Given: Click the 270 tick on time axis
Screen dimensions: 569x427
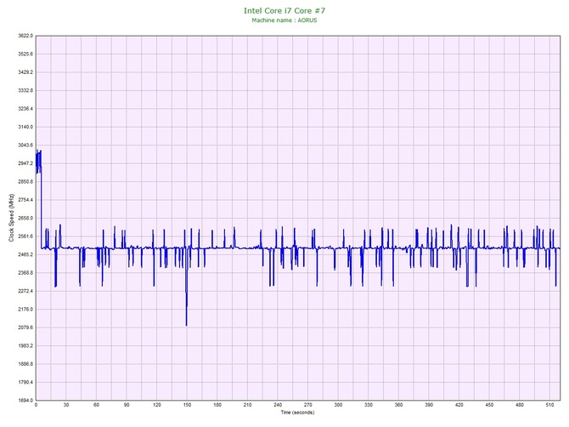Looking at the screenshot, I should (x=307, y=405).
